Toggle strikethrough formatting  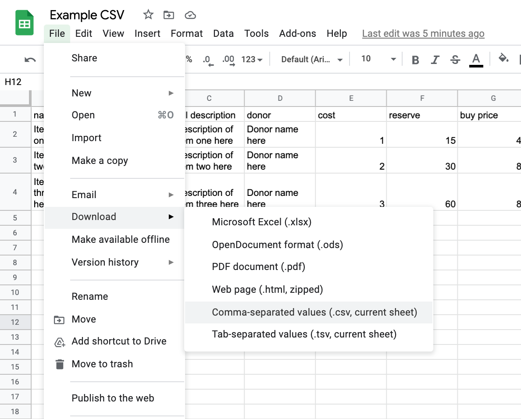[455, 60]
